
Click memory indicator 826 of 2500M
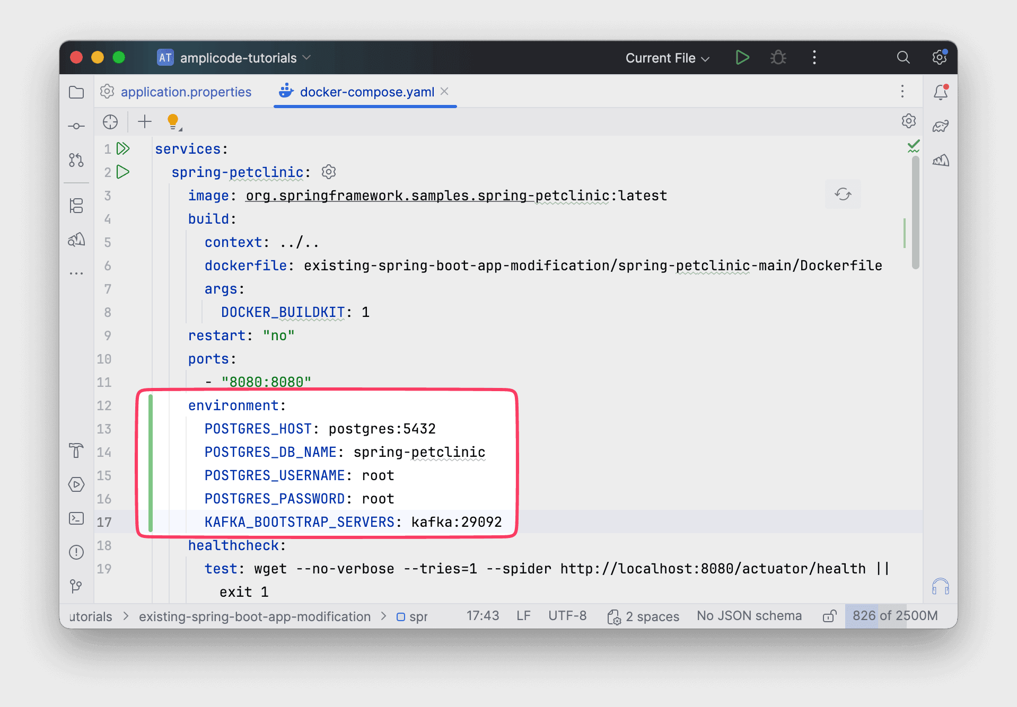[x=895, y=616]
